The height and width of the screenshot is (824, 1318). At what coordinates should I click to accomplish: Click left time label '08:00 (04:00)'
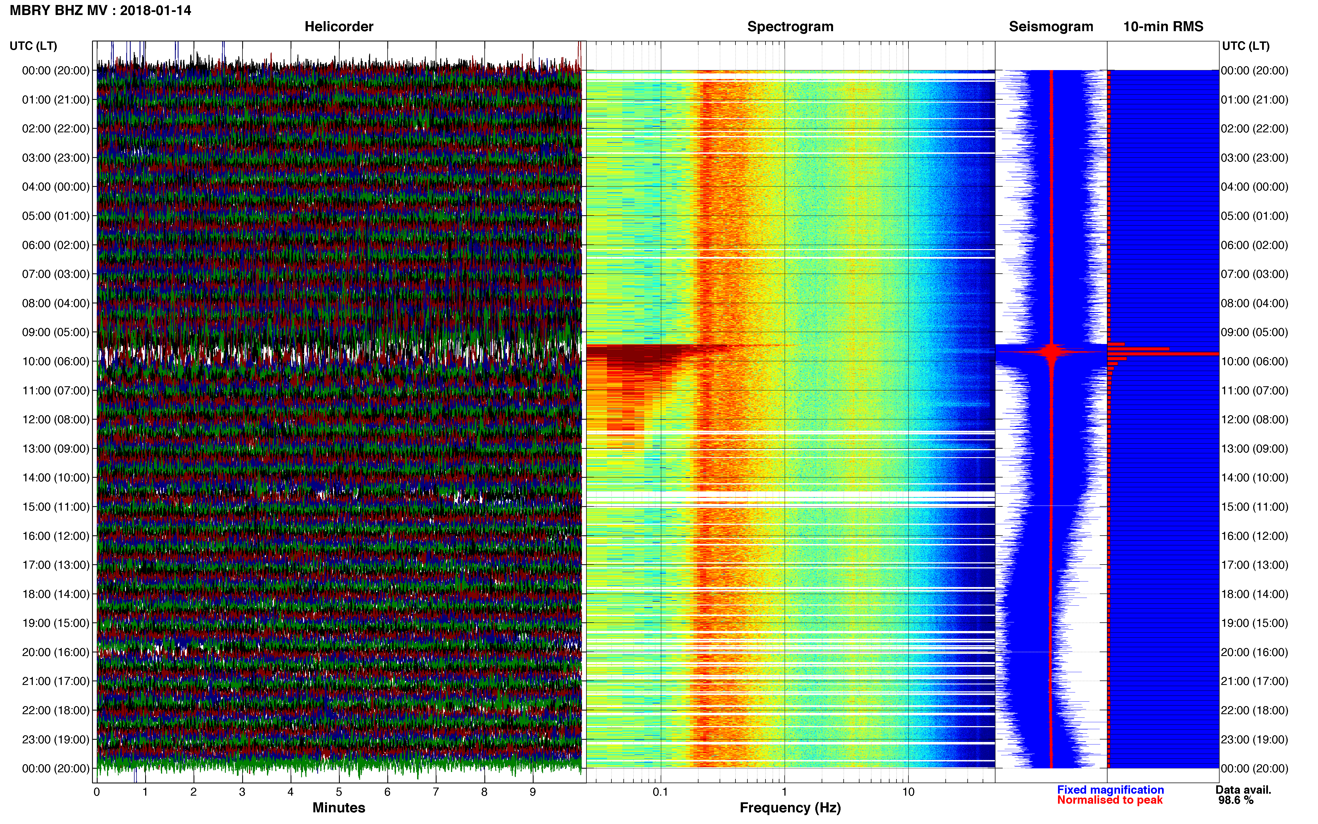(56, 303)
